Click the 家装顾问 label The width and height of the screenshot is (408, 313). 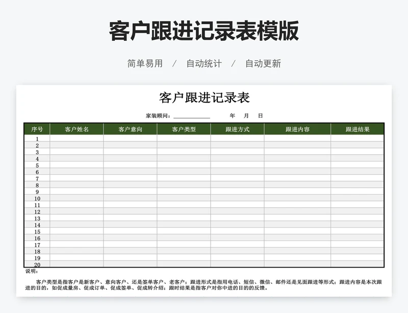click(158, 116)
